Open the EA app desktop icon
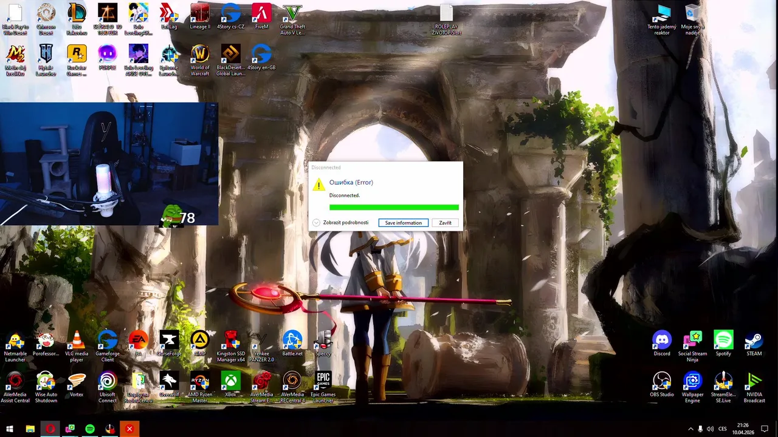 point(139,344)
